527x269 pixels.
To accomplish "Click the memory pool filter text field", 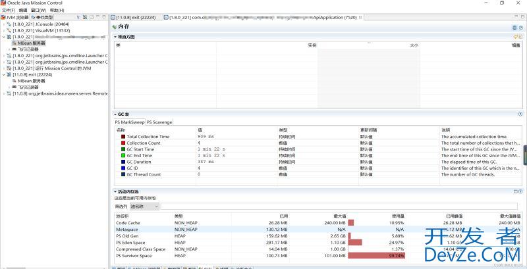I will (x=339, y=207).
